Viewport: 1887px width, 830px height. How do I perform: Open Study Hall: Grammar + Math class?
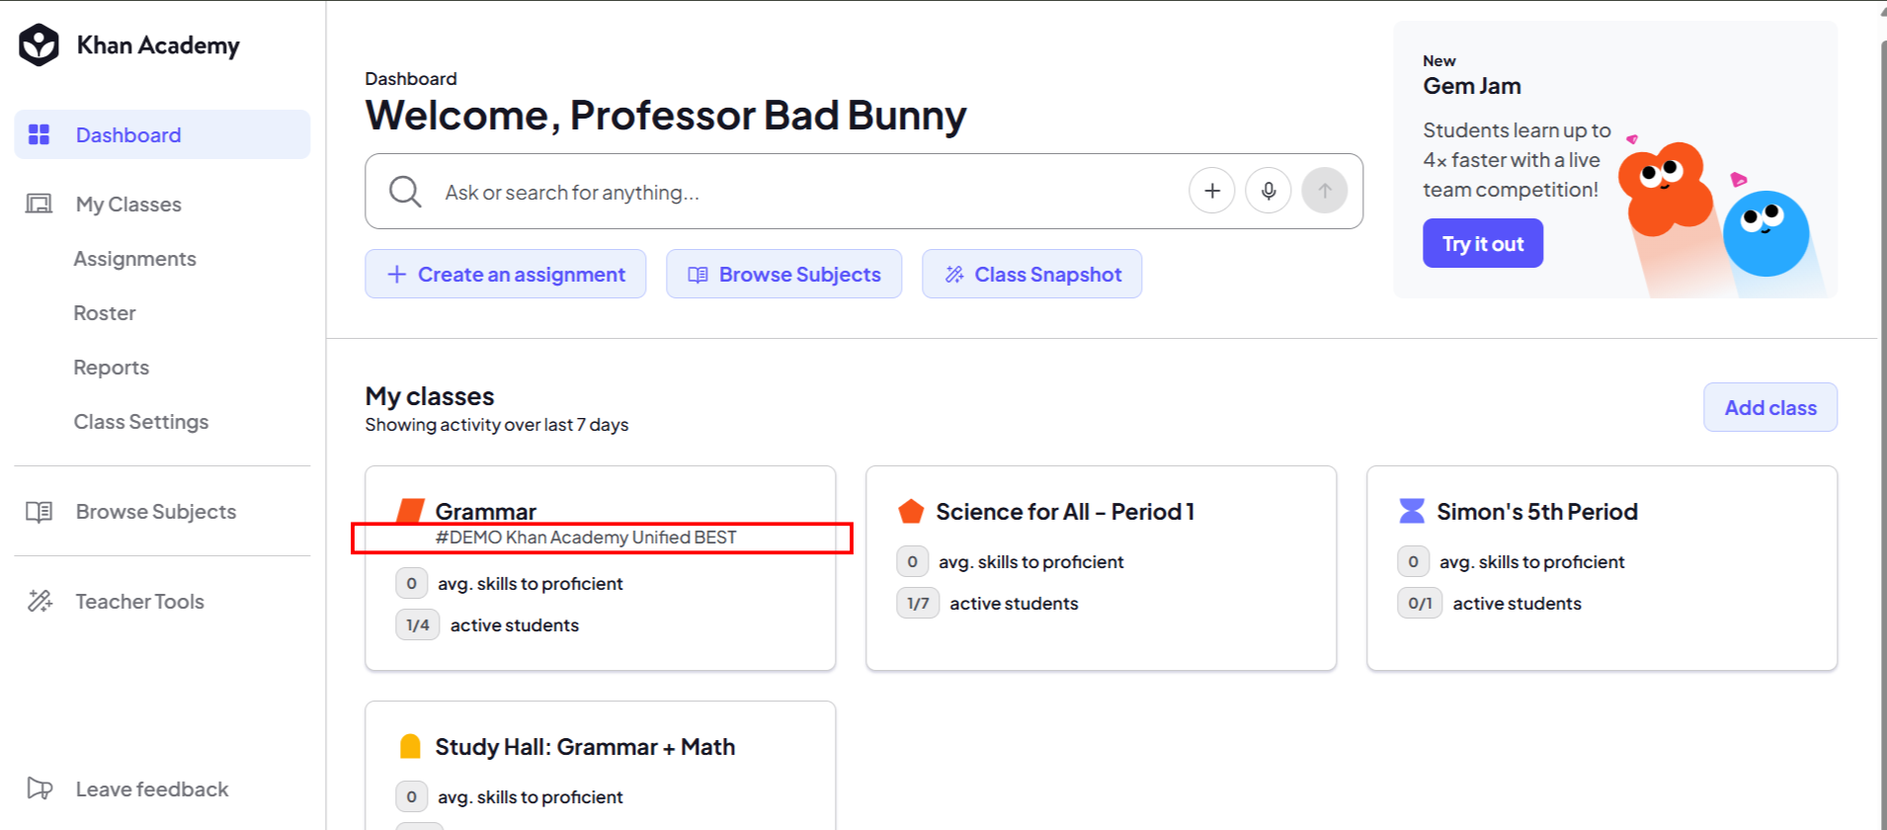[585, 746]
